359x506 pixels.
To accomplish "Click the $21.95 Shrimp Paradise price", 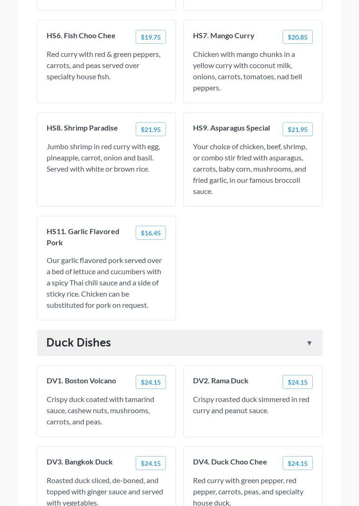I will coord(151,130).
